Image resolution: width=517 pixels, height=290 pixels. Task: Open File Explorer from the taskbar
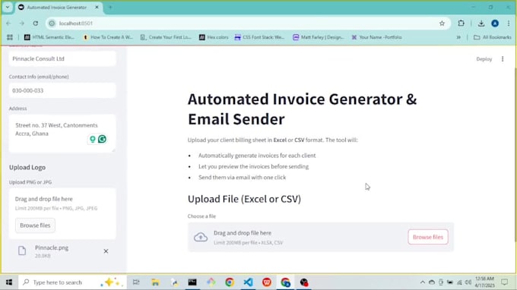click(x=155, y=282)
